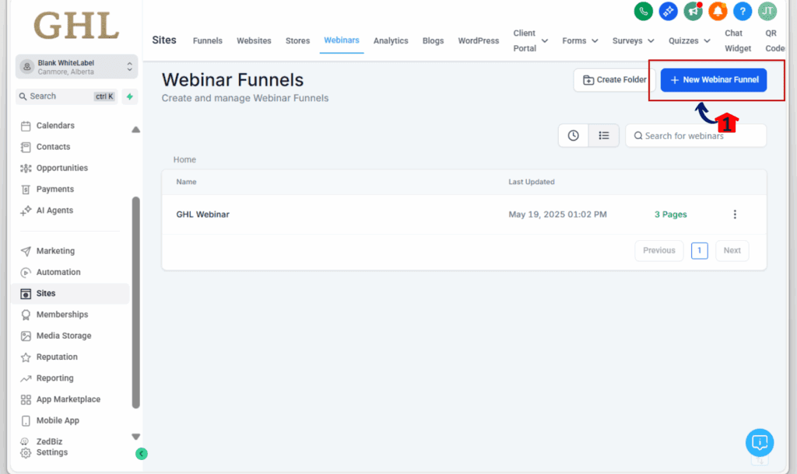Open Opportunities in the sidebar
The height and width of the screenshot is (474, 797).
point(61,168)
